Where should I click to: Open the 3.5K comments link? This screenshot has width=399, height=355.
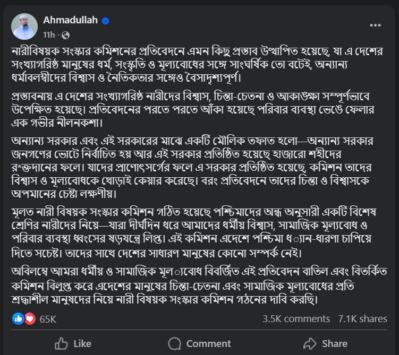click(296, 319)
